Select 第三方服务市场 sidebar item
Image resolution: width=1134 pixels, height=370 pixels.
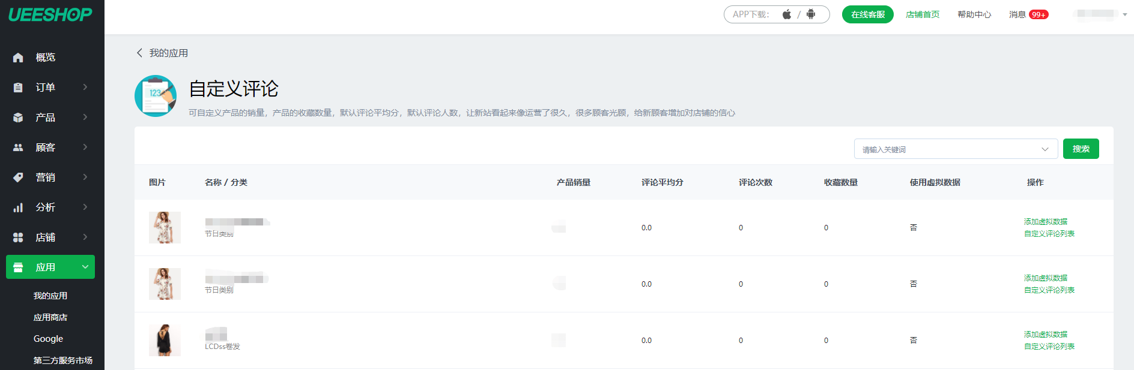click(x=63, y=360)
